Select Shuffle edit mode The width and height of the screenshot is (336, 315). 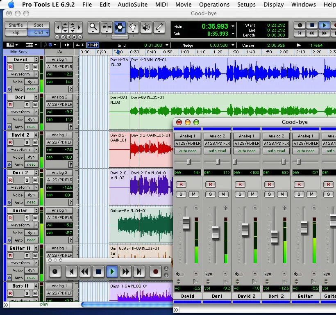(16, 25)
